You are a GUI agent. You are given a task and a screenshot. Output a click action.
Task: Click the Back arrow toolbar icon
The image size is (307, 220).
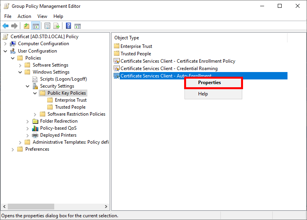(5, 26)
